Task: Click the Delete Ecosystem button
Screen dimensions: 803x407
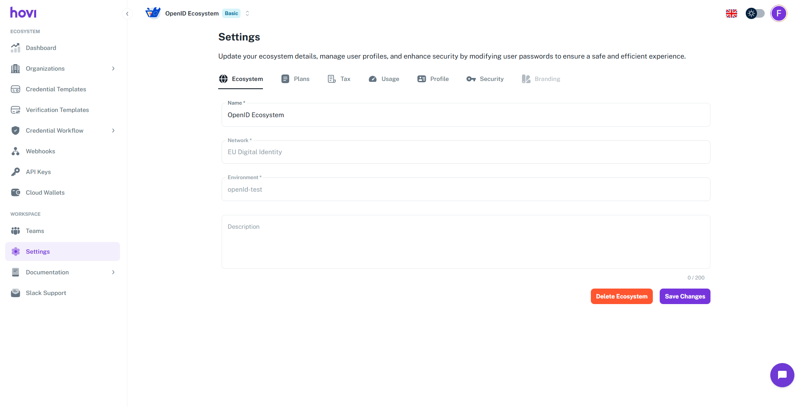Action: pos(621,296)
